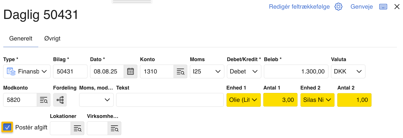Click the keyboard shortcuts icon
This screenshot has height=138, width=403.
(x=383, y=7)
